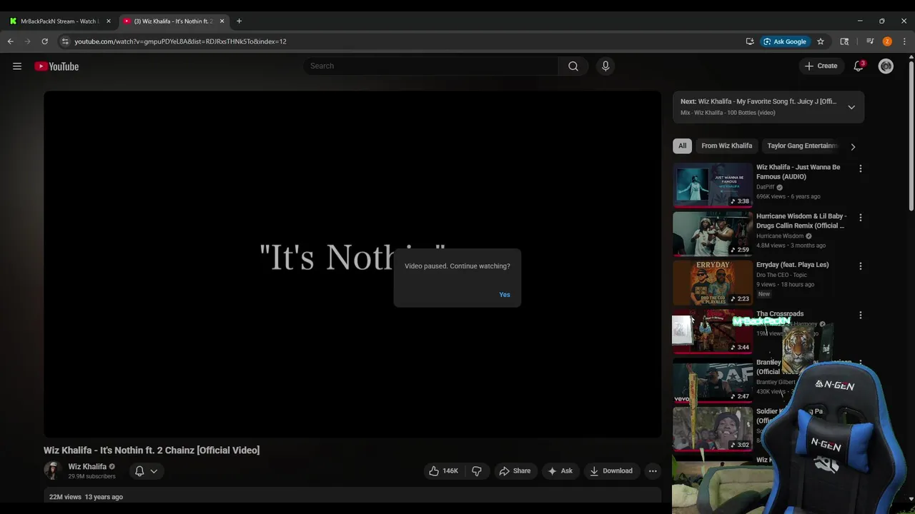The height and width of the screenshot is (514, 915).
Task: Open subscription notification bell dropdown
Action: click(146, 471)
